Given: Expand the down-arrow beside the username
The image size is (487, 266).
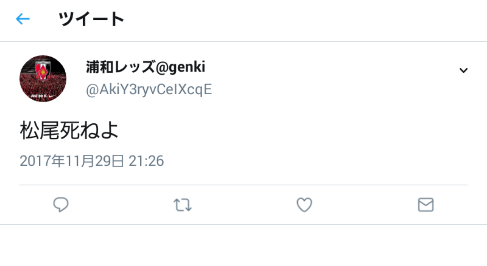Looking at the screenshot, I should coord(463,70).
